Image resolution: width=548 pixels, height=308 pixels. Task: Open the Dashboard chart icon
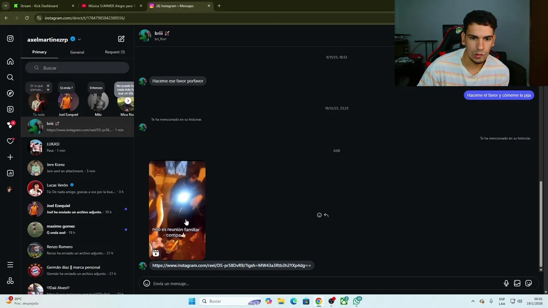10,173
